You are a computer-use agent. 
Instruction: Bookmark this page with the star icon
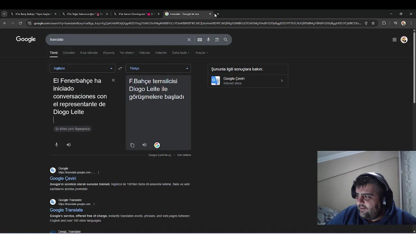coord(373,23)
